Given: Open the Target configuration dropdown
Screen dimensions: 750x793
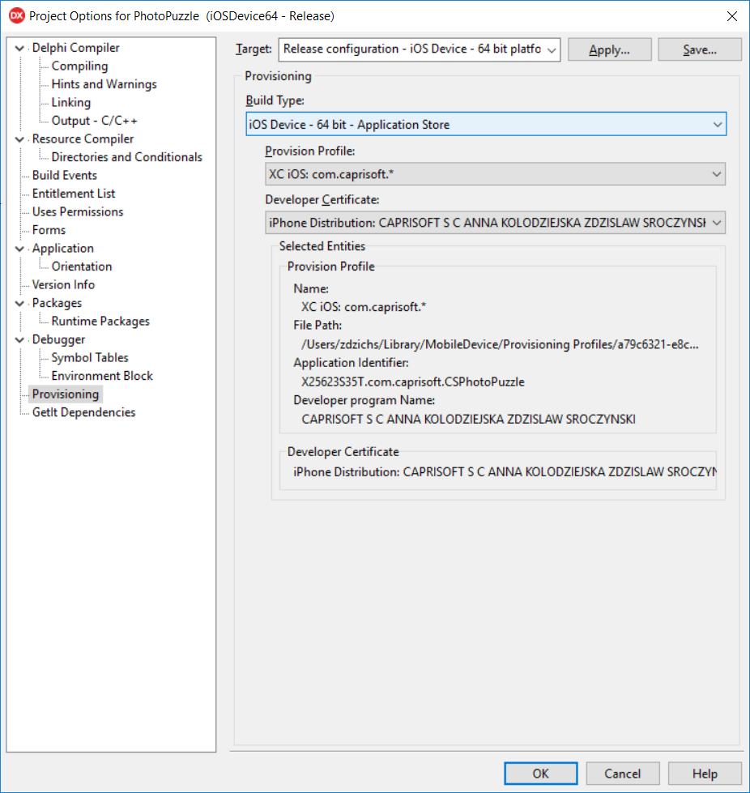Looking at the screenshot, I should [x=420, y=49].
